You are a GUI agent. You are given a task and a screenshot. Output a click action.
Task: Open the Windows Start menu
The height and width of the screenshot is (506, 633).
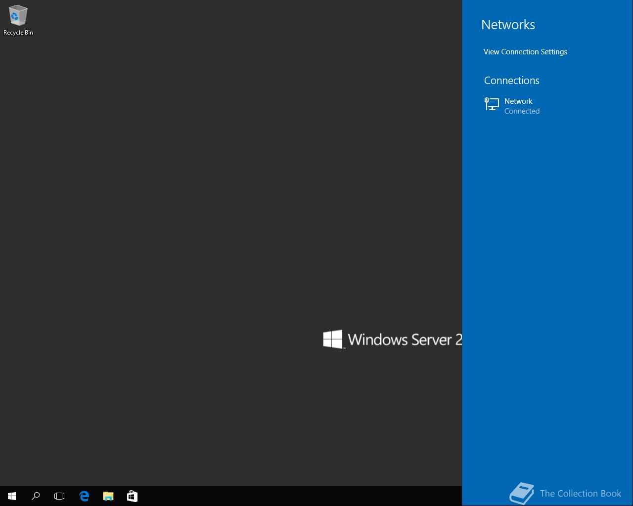click(x=12, y=496)
